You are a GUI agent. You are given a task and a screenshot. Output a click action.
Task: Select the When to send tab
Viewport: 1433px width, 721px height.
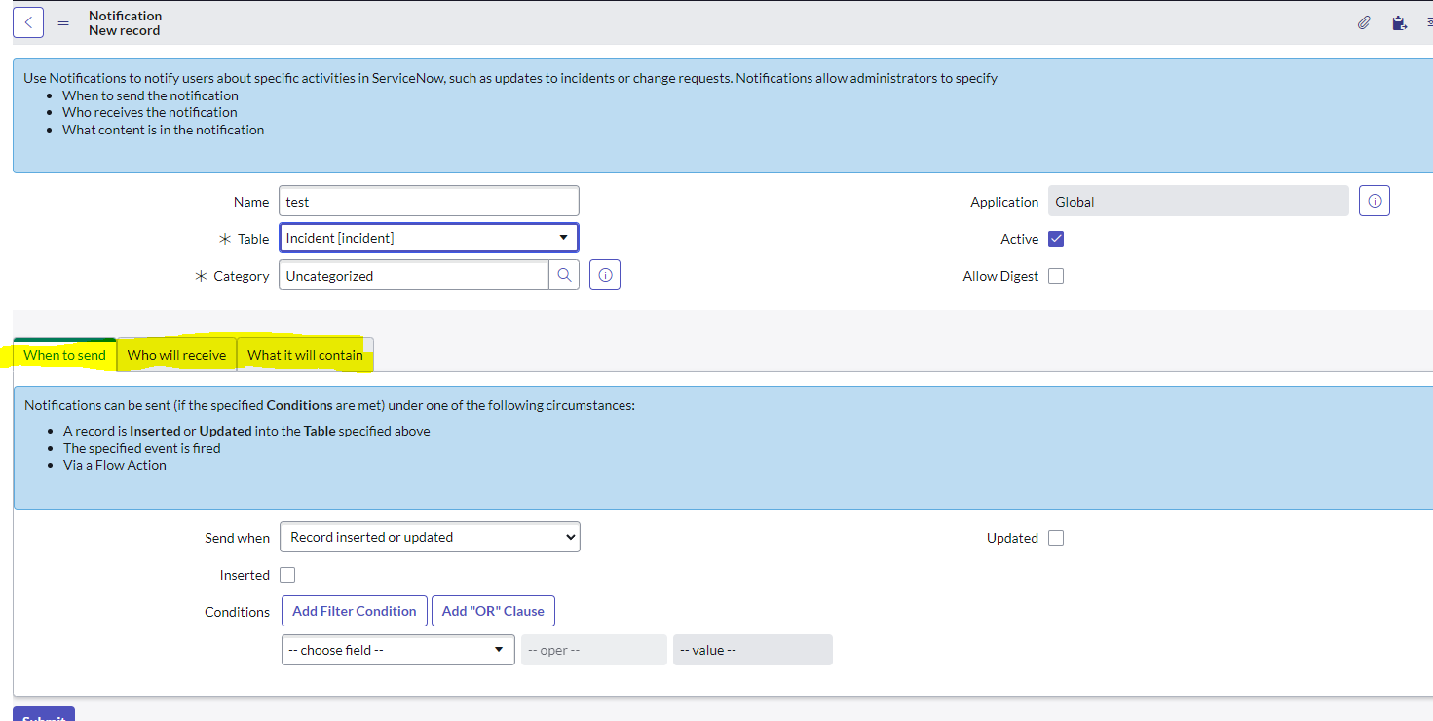point(64,355)
